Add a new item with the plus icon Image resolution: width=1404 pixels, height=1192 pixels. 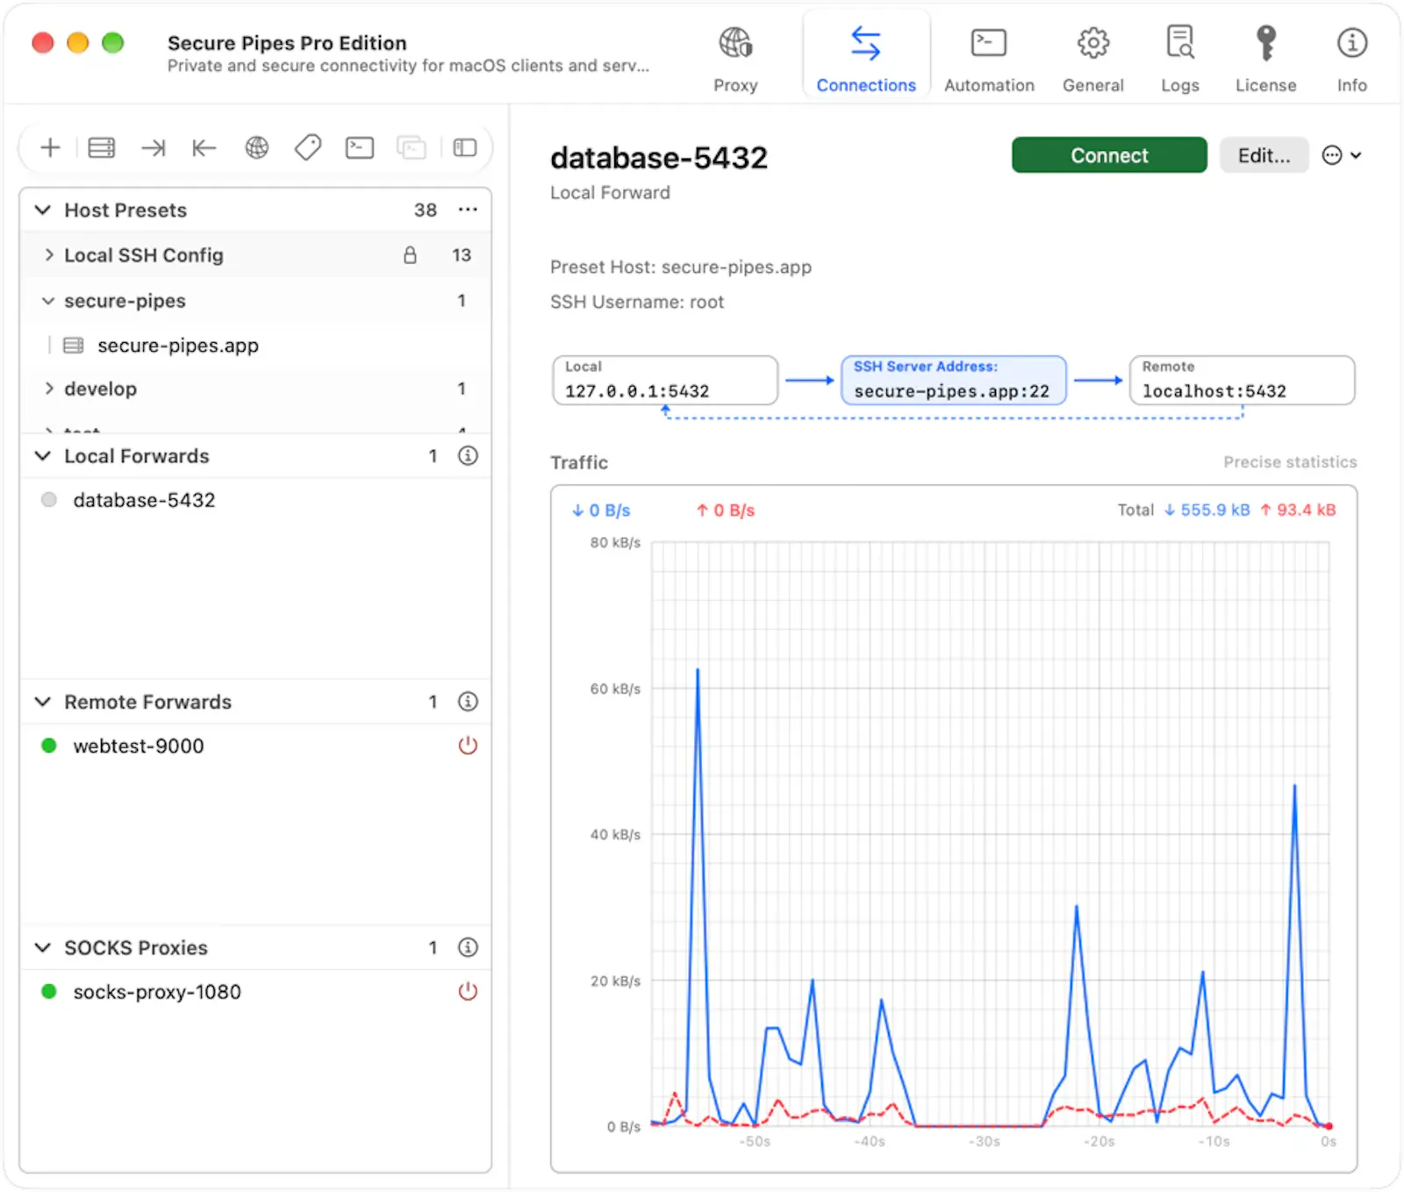click(50, 147)
